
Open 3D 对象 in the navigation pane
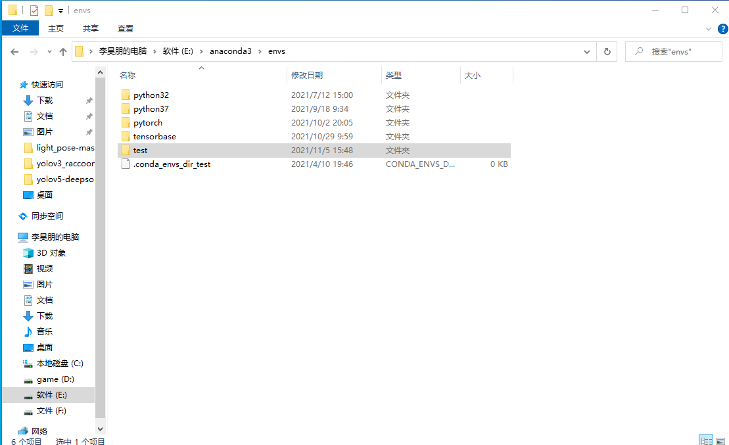[51, 253]
